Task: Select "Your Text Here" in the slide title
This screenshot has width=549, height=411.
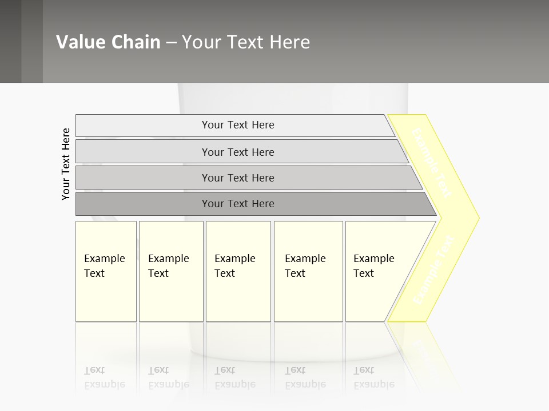Action: point(246,42)
